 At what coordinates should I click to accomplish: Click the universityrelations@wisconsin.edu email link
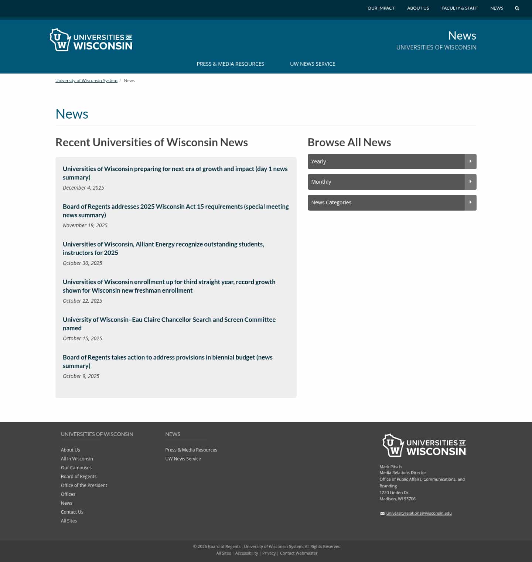[x=419, y=513]
